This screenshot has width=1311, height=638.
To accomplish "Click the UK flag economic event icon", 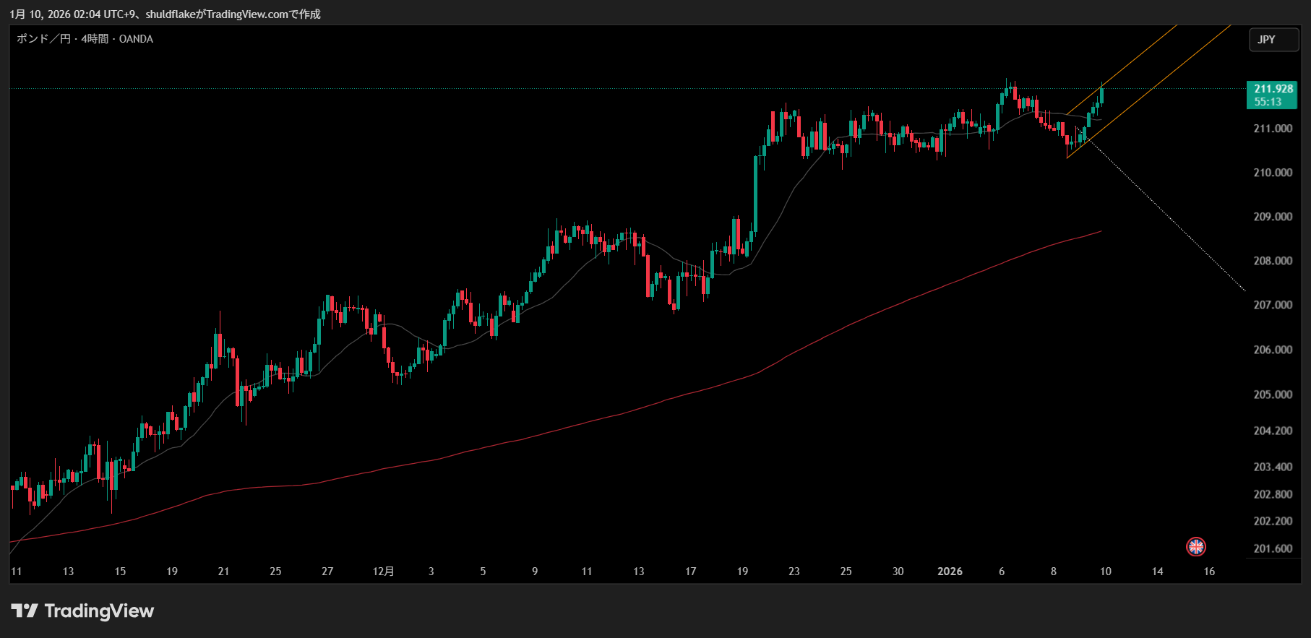I will [x=1196, y=547].
